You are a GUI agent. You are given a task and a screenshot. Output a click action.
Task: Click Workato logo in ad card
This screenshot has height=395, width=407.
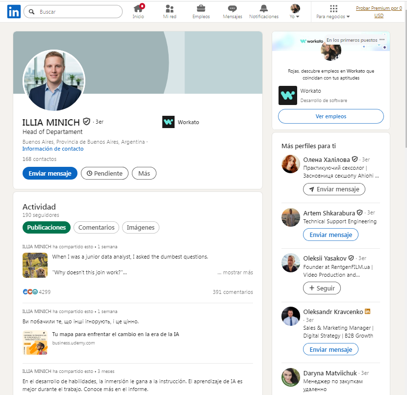click(x=288, y=95)
